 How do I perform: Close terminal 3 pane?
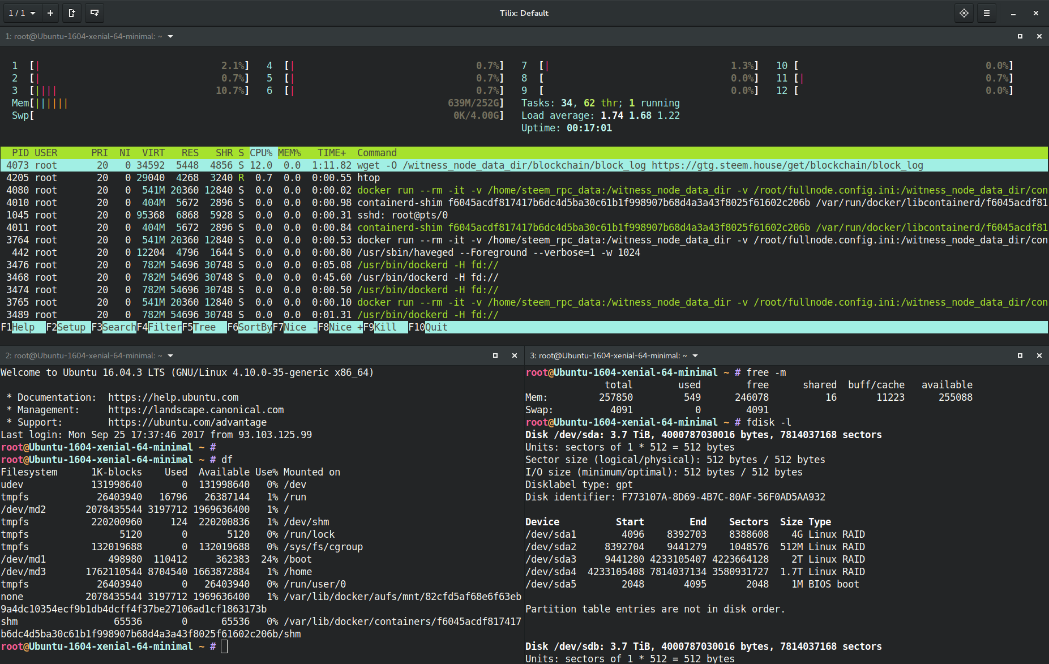tap(1039, 355)
